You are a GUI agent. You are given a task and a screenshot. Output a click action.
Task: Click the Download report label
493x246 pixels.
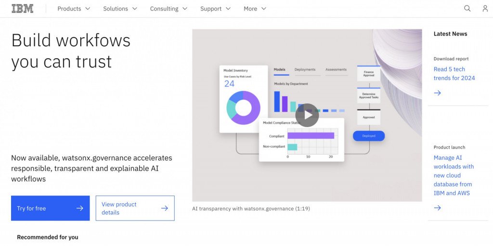pyautogui.click(x=451, y=59)
